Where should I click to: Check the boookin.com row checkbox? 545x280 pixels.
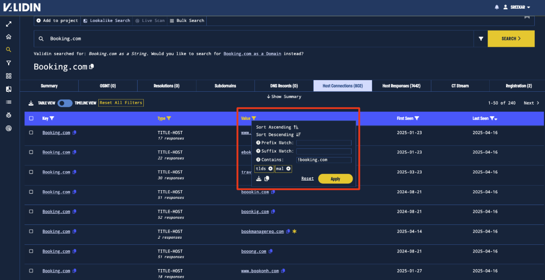click(31, 192)
